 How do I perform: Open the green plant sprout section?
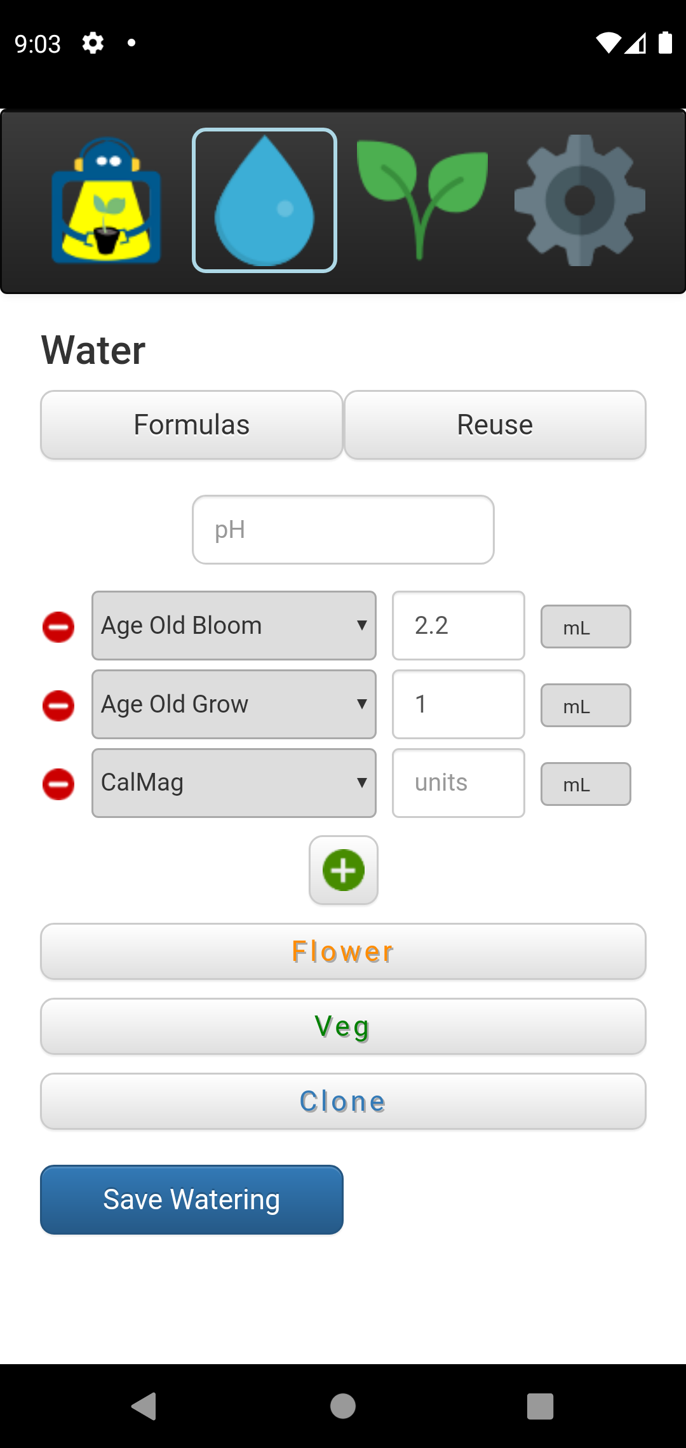pyautogui.click(x=422, y=201)
